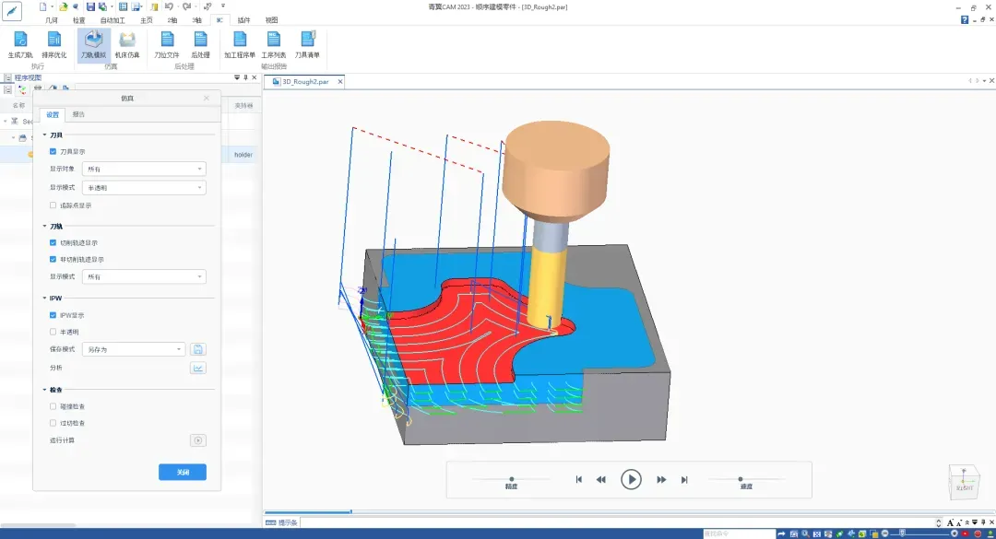The width and height of the screenshot is (996, 539).
Task: Collapse the IPW section
Action: 44,298
